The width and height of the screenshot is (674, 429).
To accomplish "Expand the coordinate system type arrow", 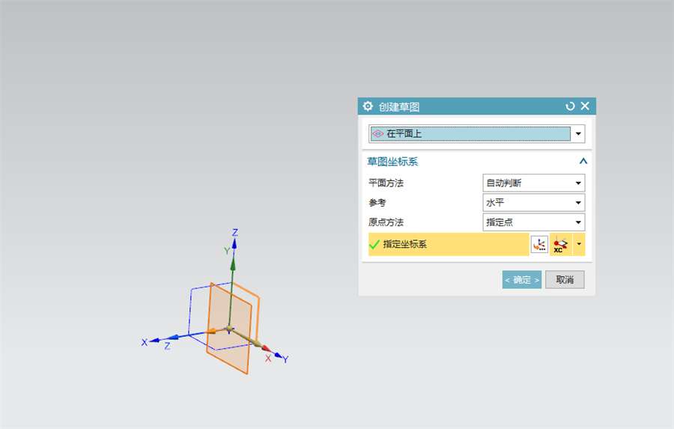I will coord(579,244).
